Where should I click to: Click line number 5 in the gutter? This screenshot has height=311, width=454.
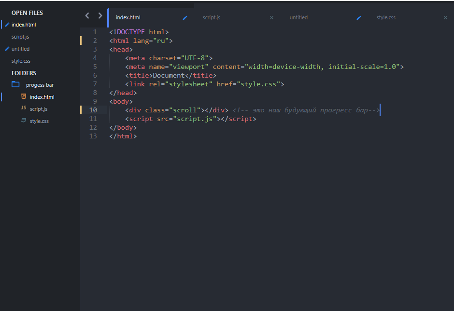click(x=95, y=67)
